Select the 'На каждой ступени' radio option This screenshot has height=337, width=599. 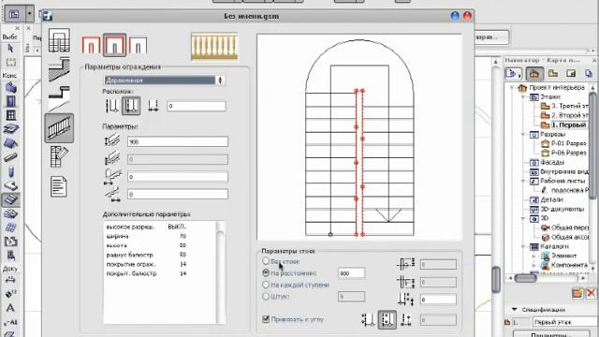[266, 285]
